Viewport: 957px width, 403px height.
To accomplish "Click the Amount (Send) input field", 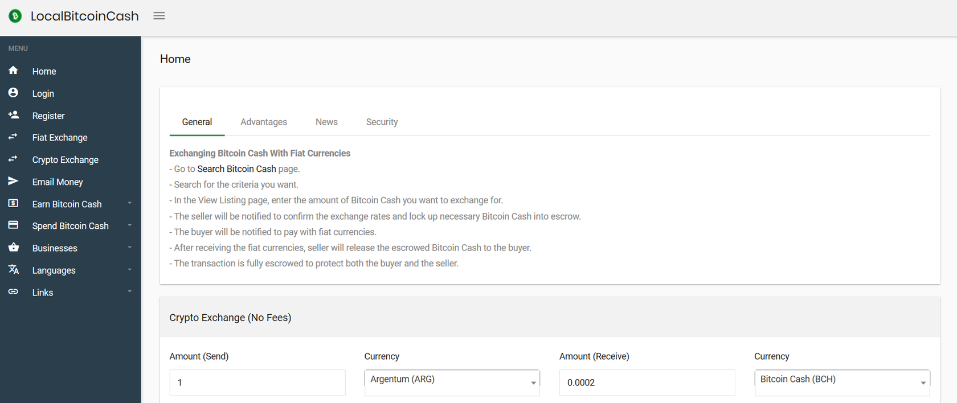I will click(x=257, y=383).
